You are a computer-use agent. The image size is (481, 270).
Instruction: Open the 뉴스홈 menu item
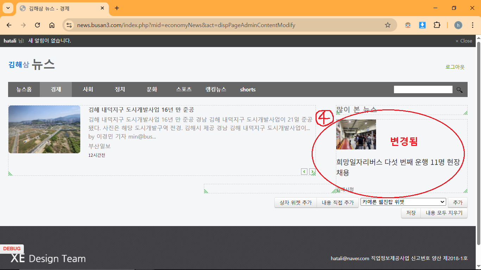pos(24,90)
